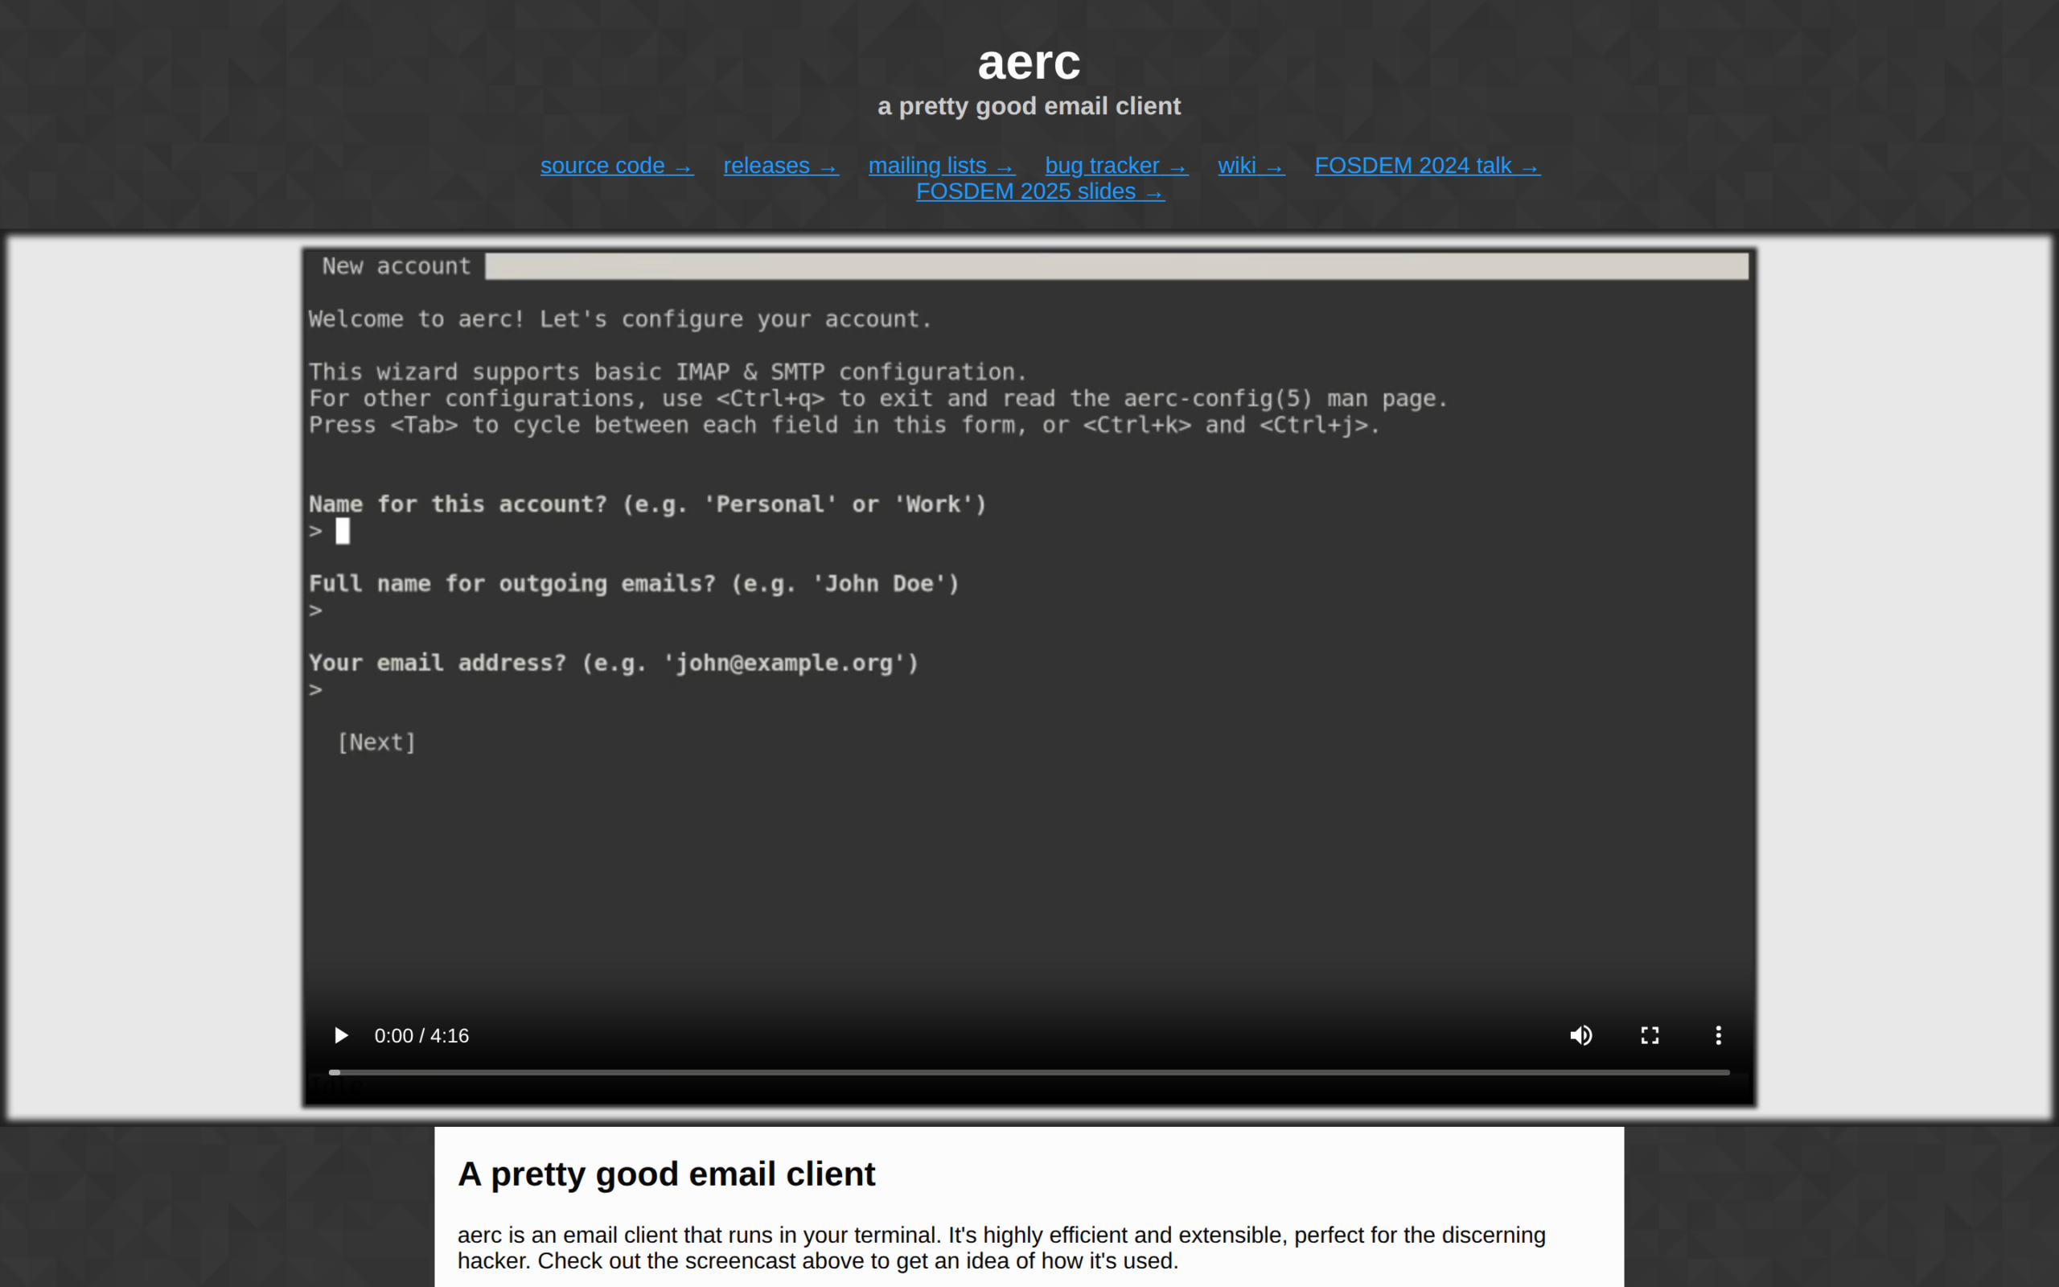This screenshot has height=1287, width=2059.
Task: Click the video progress bar
Action: coord(1029,1071)
